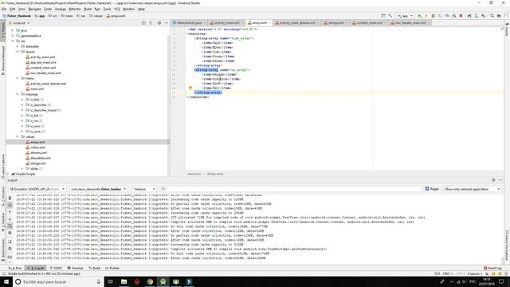This screenshot has width=510, height=287.
Task: Open the Terminal tool window button
Action: 75,268
